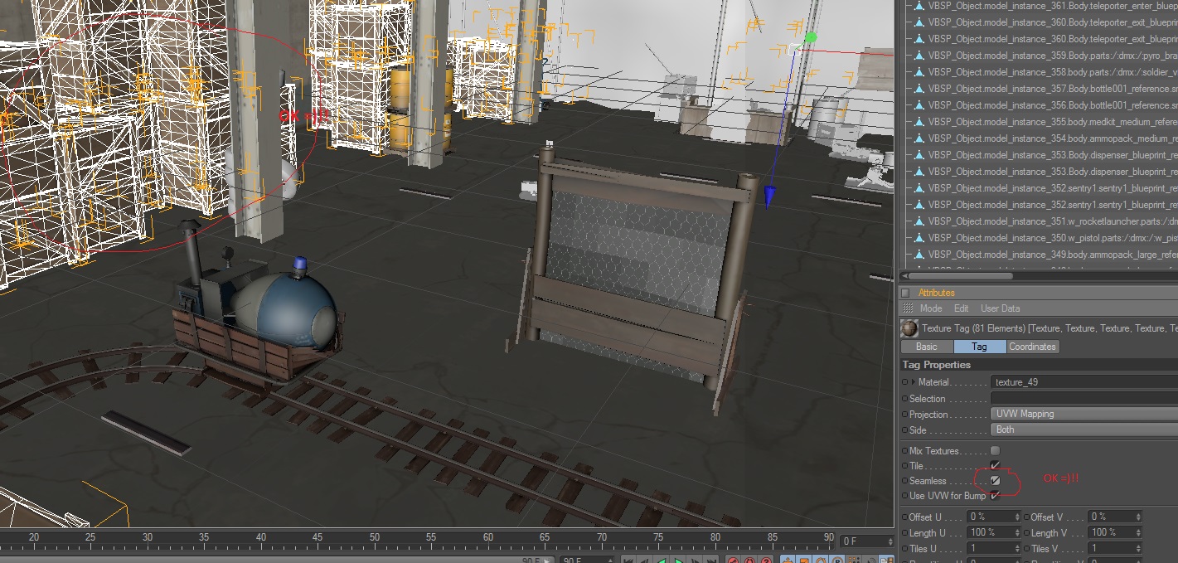Open the Projection UVW Mapping dropdown

click(x=1084, y=414)
